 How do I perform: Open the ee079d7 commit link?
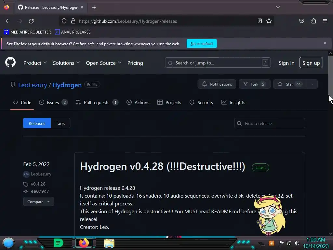click(x=40, y=191)
